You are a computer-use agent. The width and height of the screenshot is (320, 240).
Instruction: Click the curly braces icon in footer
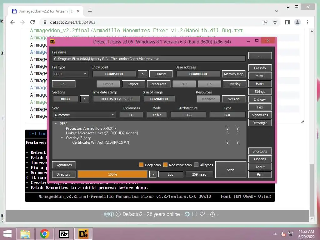pos(195,214)
